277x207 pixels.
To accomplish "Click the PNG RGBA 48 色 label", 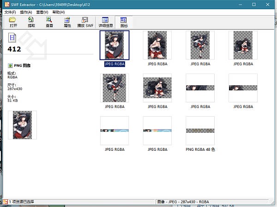I will click(200, 149).
